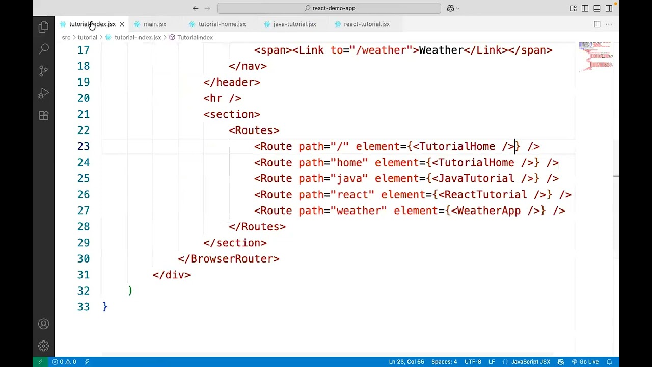Viewport: 652px width, 367px height.
Task: Click the </div> closing tag on line 31
Action: pyautogui.click(x=171, y=275)
